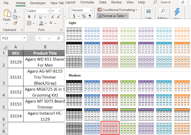Pick the black Light table style in first row
Viewport: 191px width, 135px height.
click(x=74, y=34)
